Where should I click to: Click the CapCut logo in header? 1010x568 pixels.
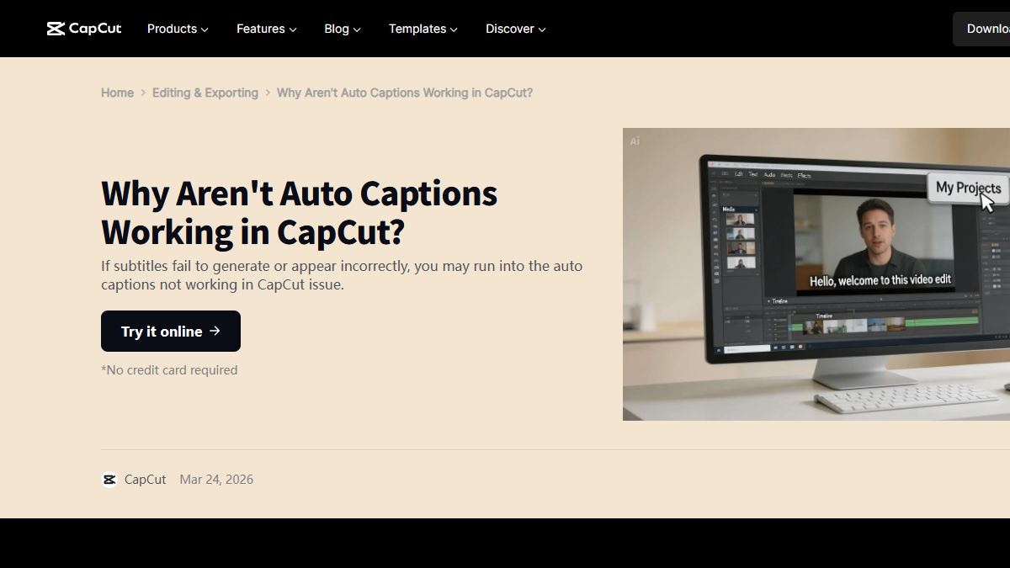(84, 29)
